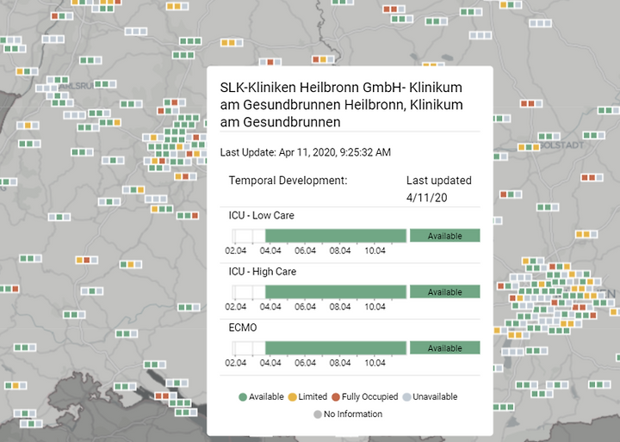Screen dimensions: 620x442
Task: Click the 06.04 tick under ECMO
Action: 305,363
